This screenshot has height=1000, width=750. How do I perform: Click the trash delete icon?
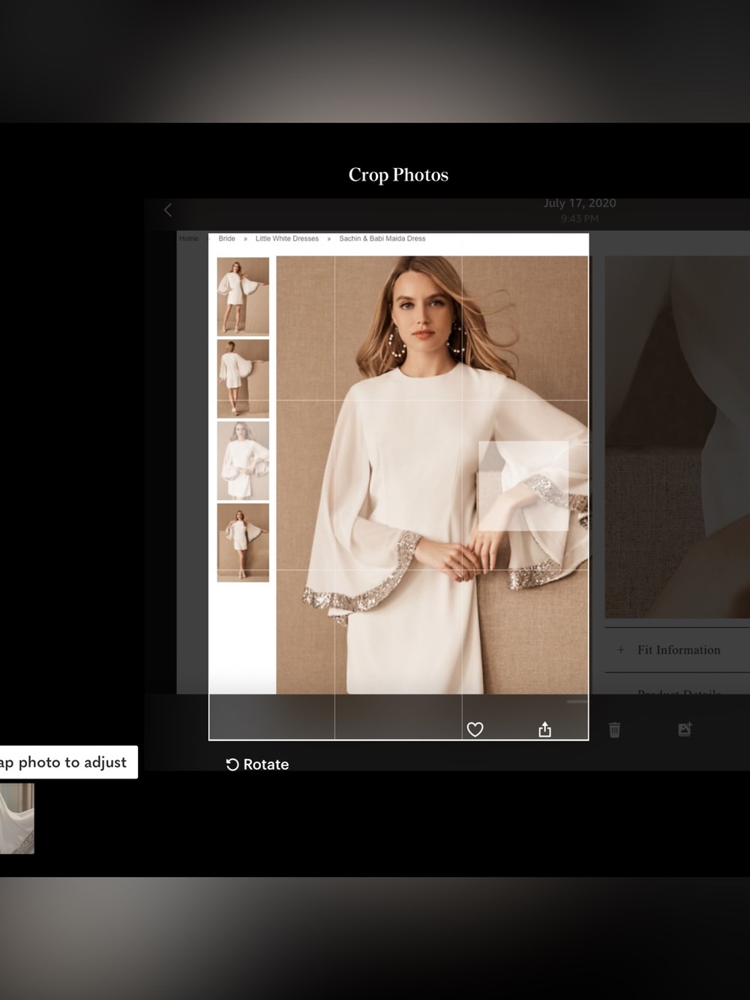tap(614, 729)
